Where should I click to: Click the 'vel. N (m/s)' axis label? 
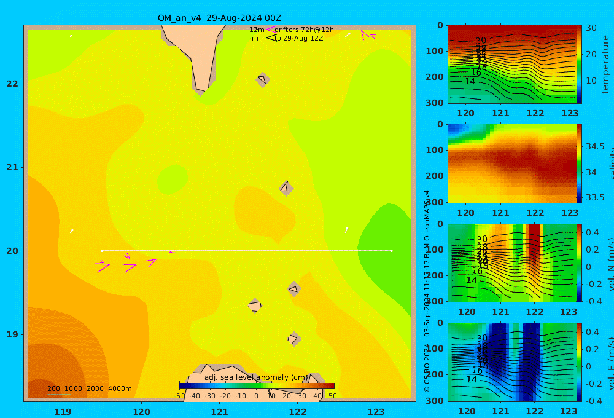(x=610, y=264)
